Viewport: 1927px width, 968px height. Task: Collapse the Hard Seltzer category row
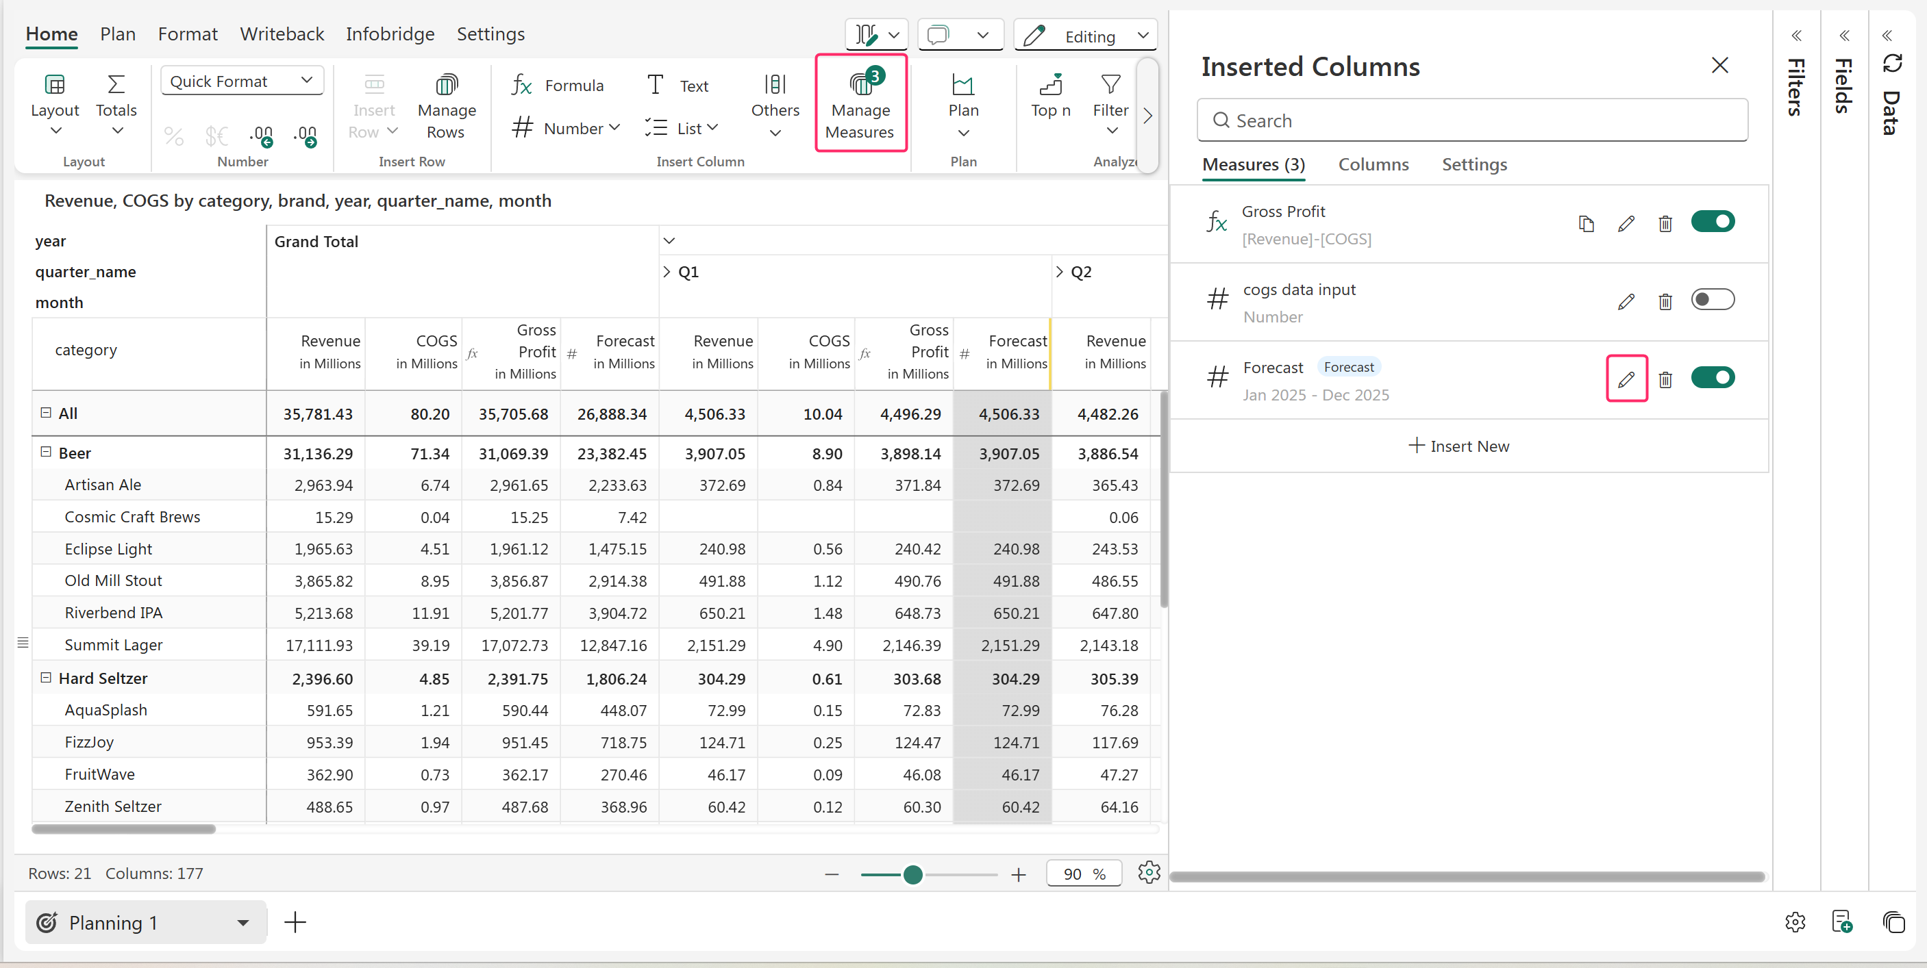point(46,677)
